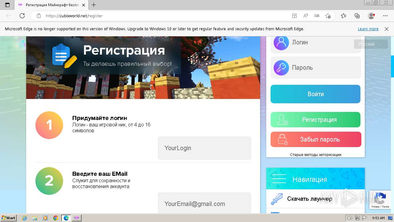Click the translate page icon
394x222 pixels.
[x=317, y=16]
